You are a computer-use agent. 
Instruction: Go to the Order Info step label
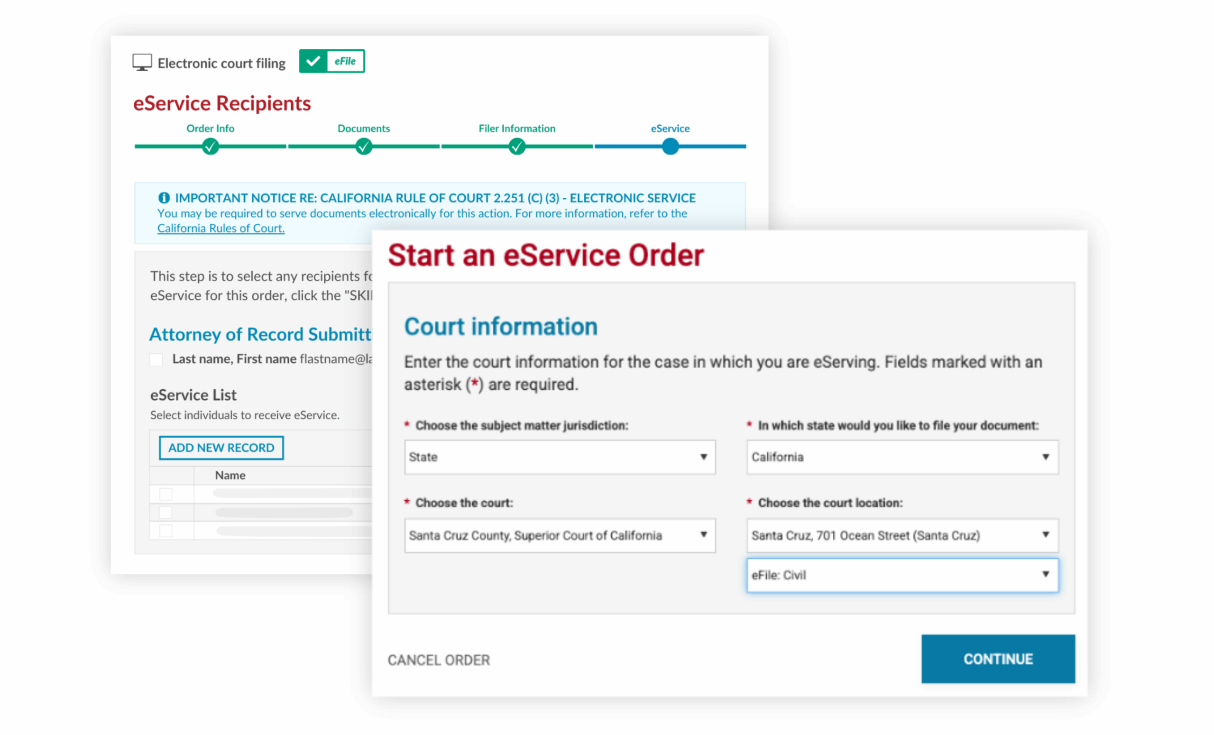tap(211, 128)
